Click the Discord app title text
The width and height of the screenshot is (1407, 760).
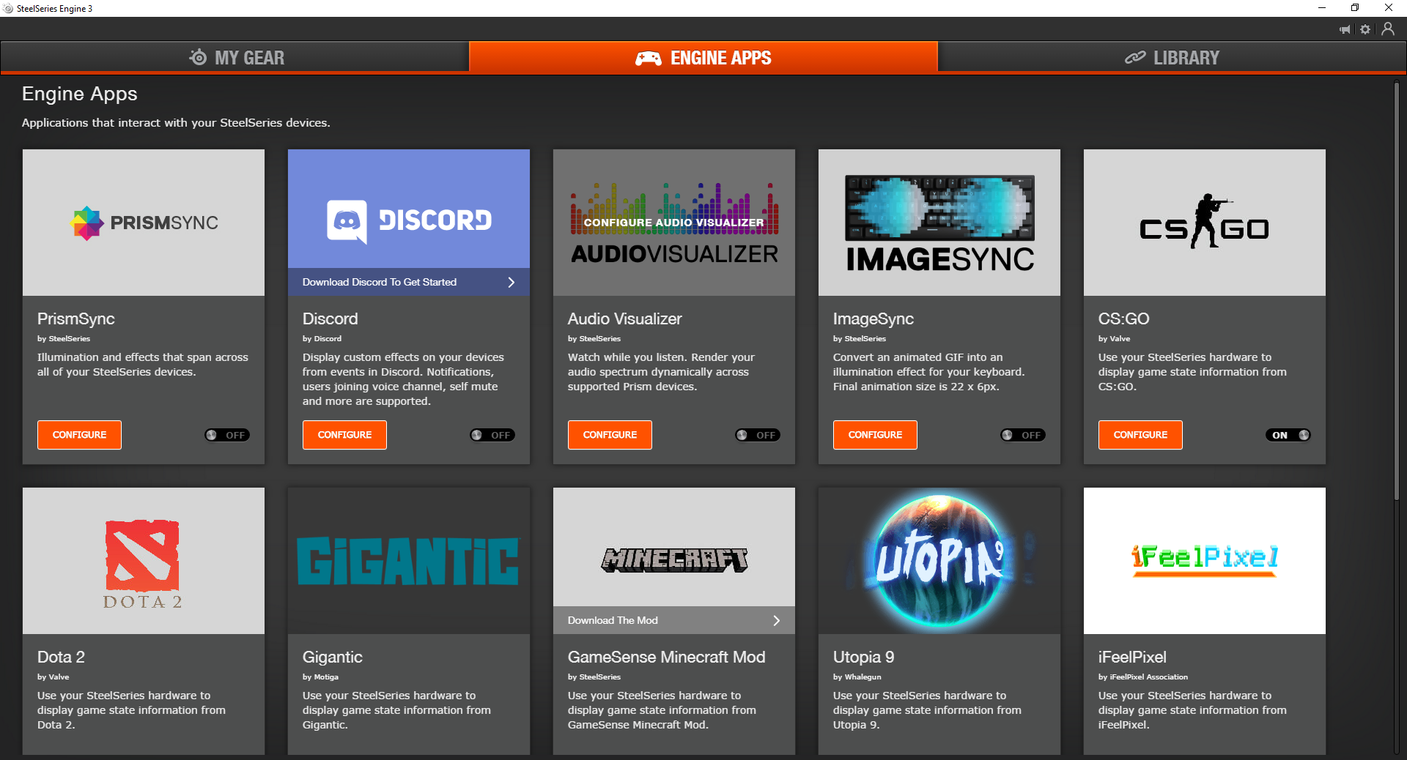coord(330,318)
